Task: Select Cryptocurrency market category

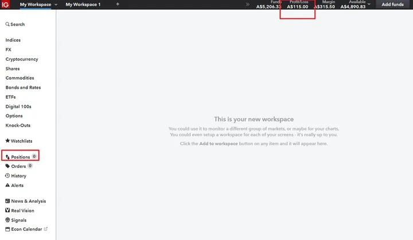Action: (22, 59)
